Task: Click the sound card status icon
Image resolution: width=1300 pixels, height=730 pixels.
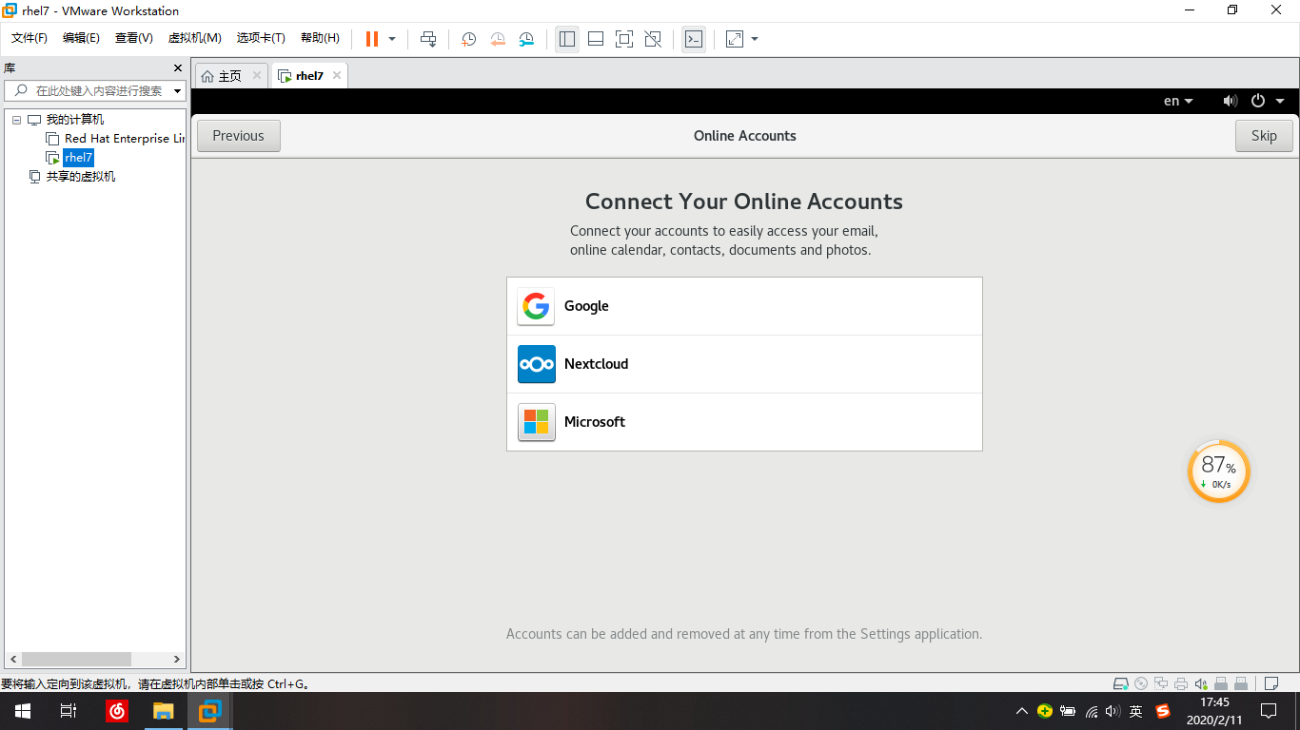Action: tap(1201, 683)
